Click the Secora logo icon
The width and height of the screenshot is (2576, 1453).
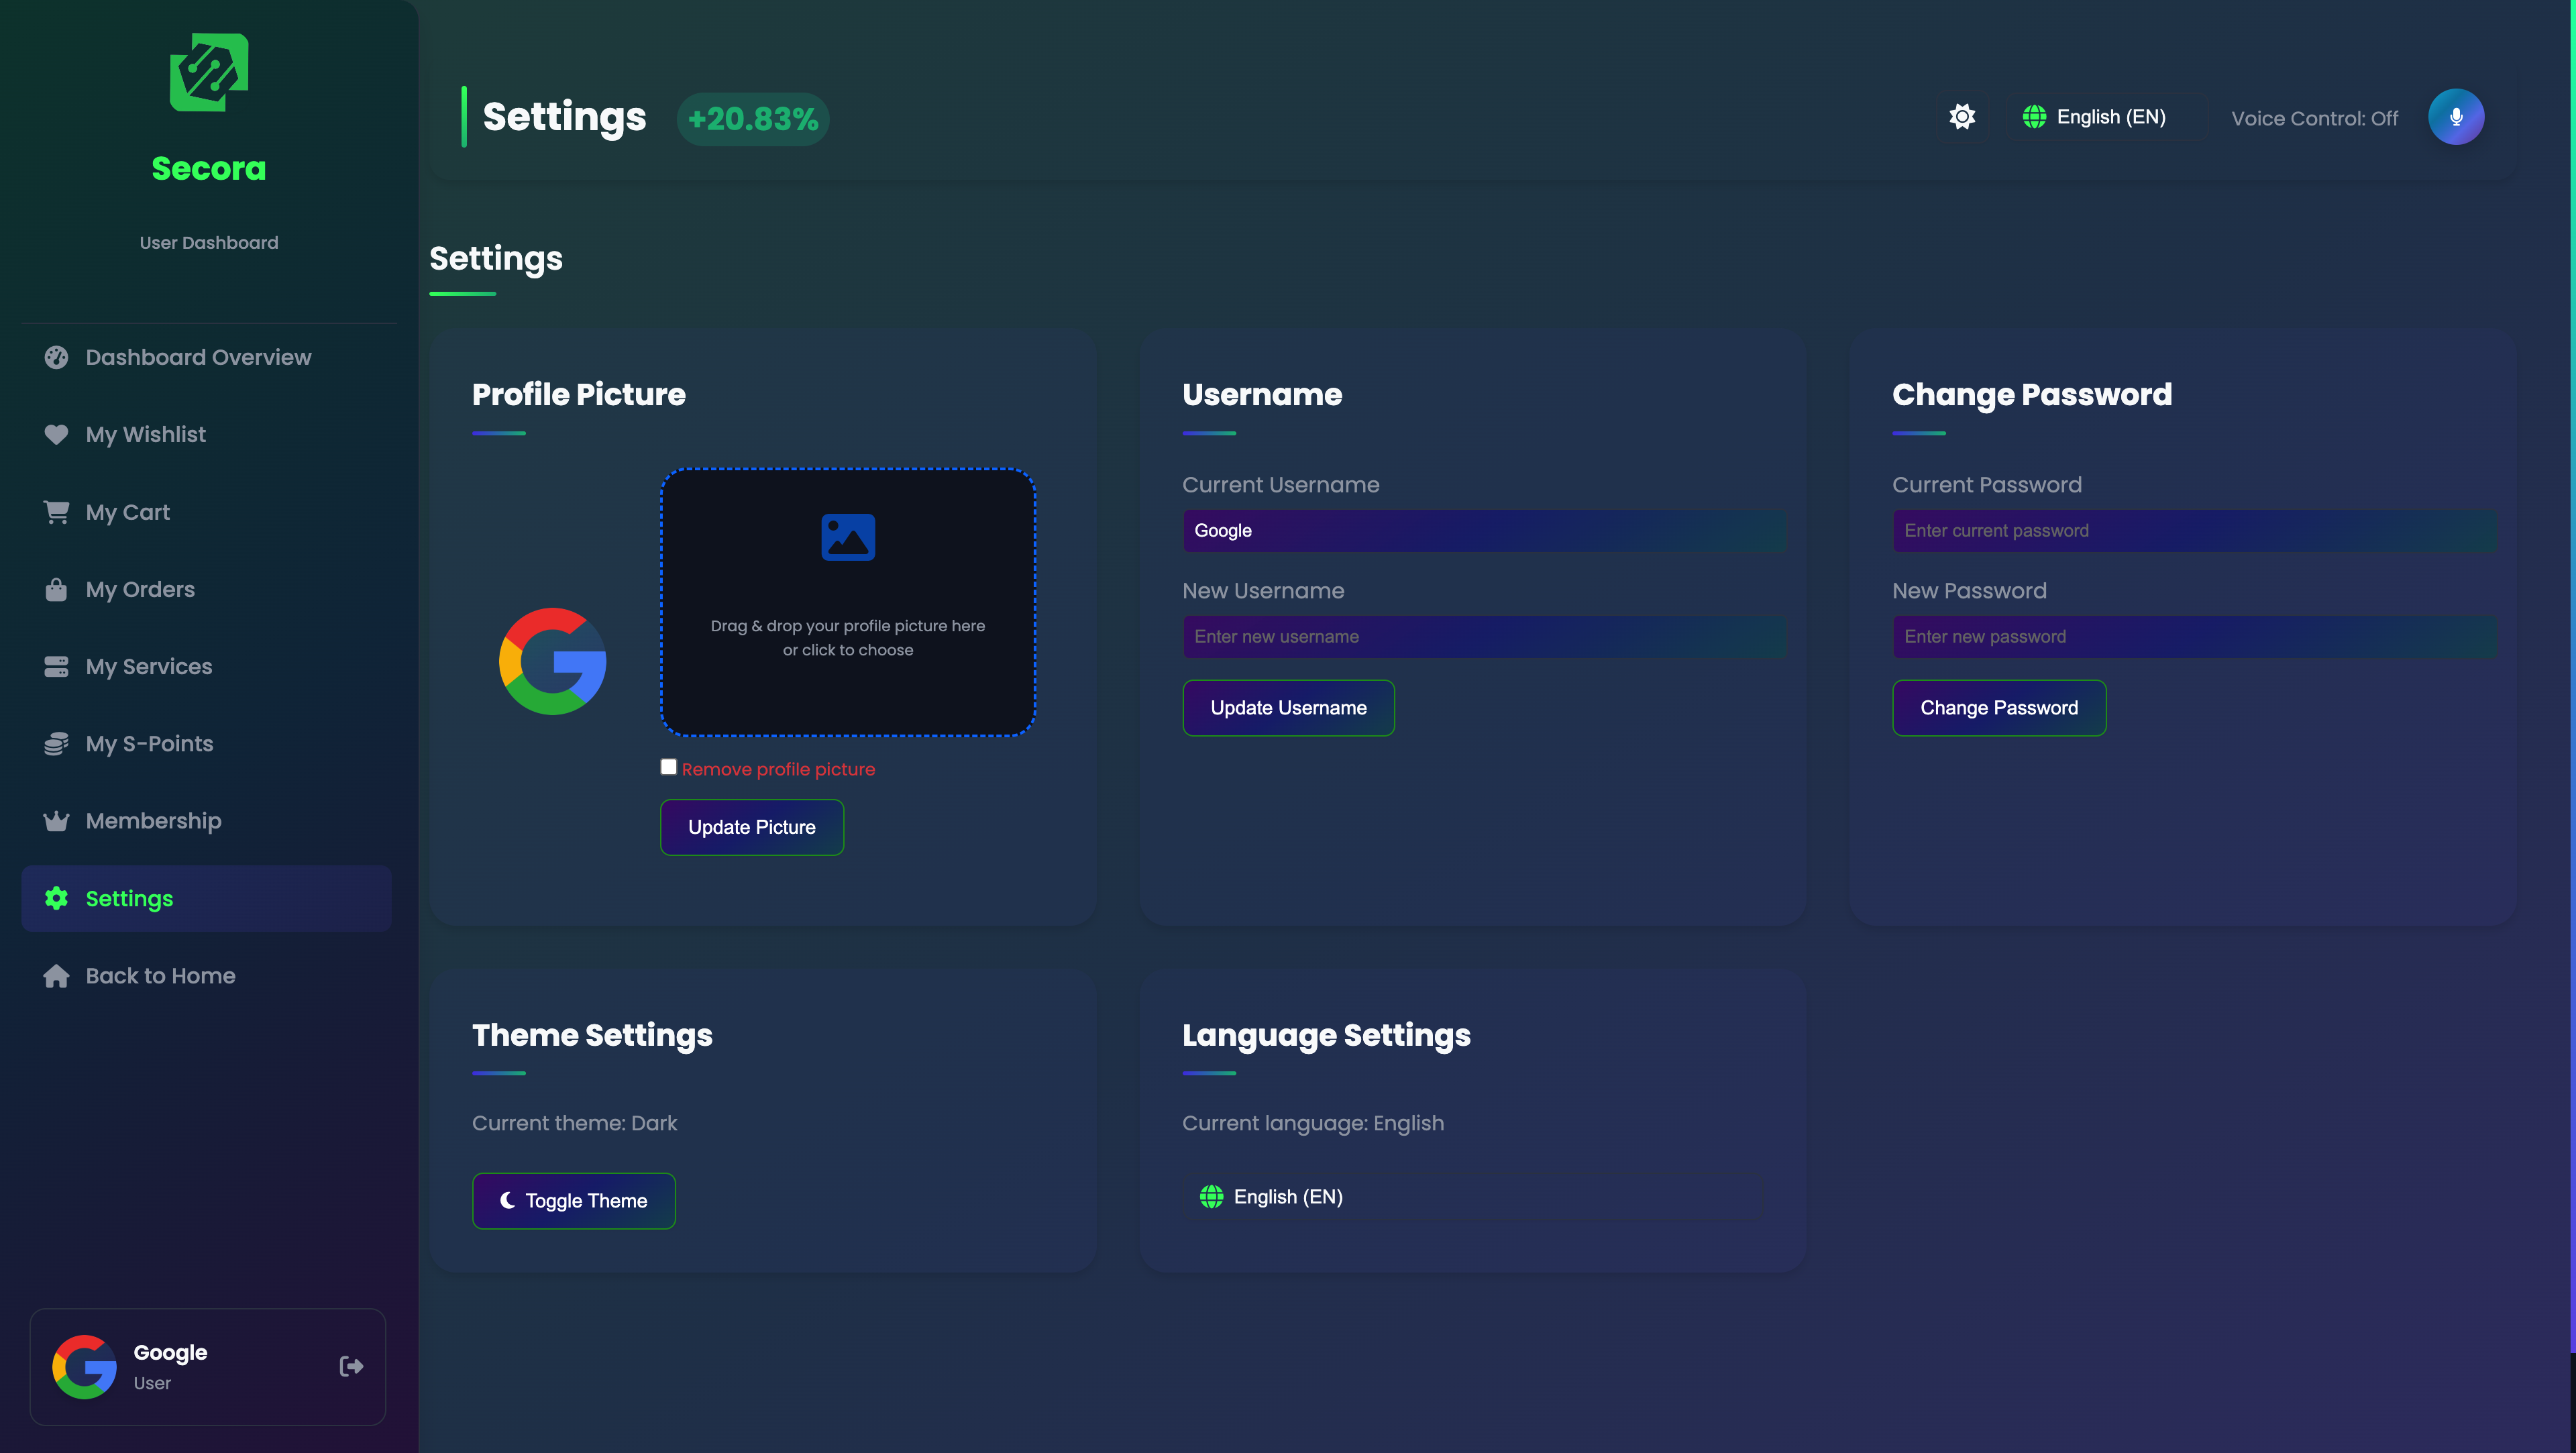(x=208, y=73)
